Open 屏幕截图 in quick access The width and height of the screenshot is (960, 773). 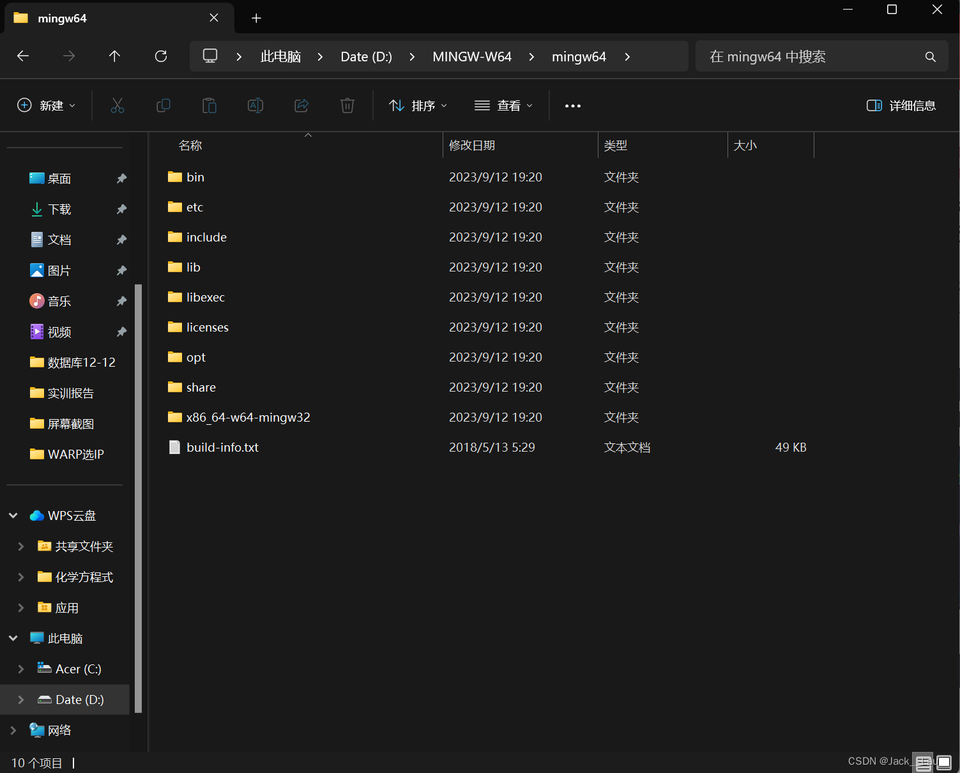click(x=62, y=424)
